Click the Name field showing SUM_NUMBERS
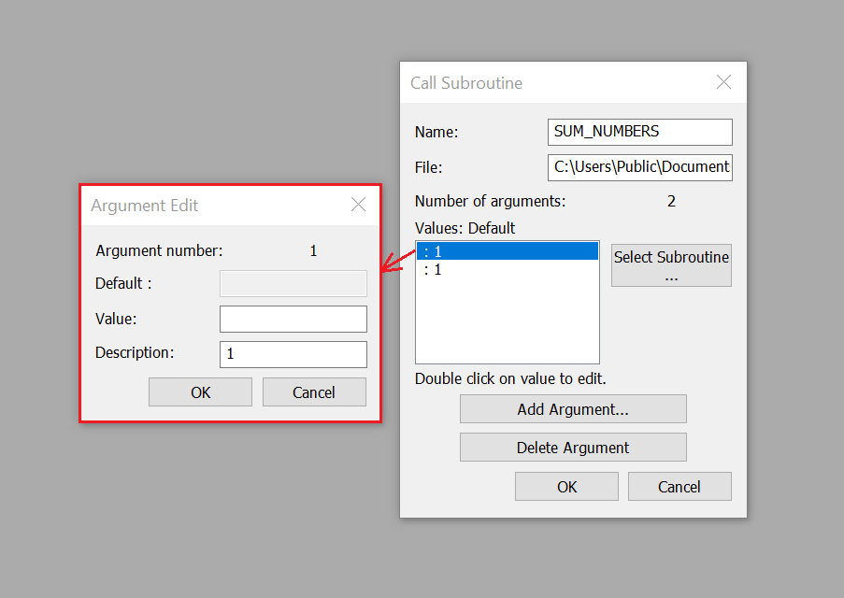 [640, 132]
